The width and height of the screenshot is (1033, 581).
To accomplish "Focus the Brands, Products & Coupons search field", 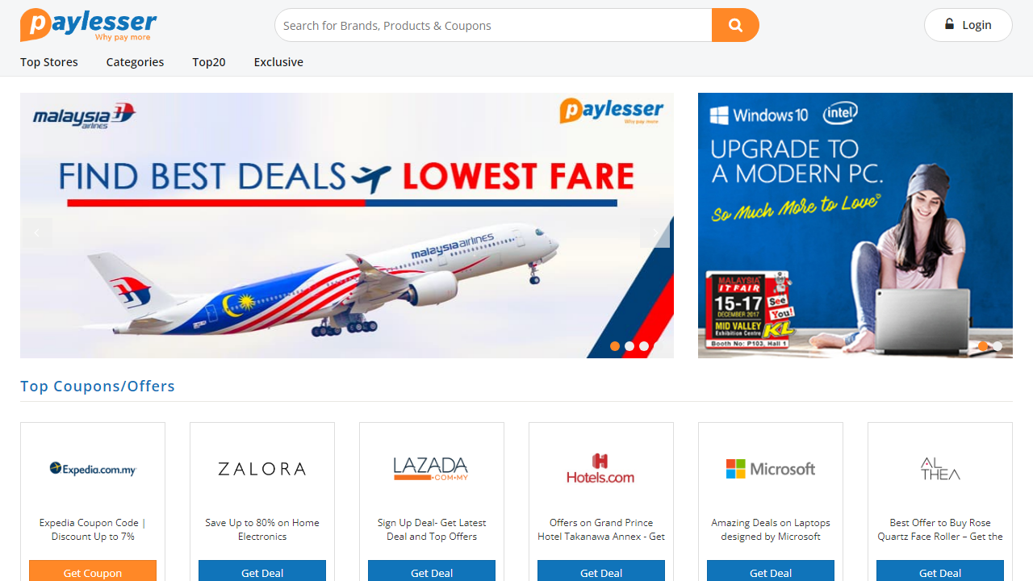I will pyautogui.click(x=493, y=25).
